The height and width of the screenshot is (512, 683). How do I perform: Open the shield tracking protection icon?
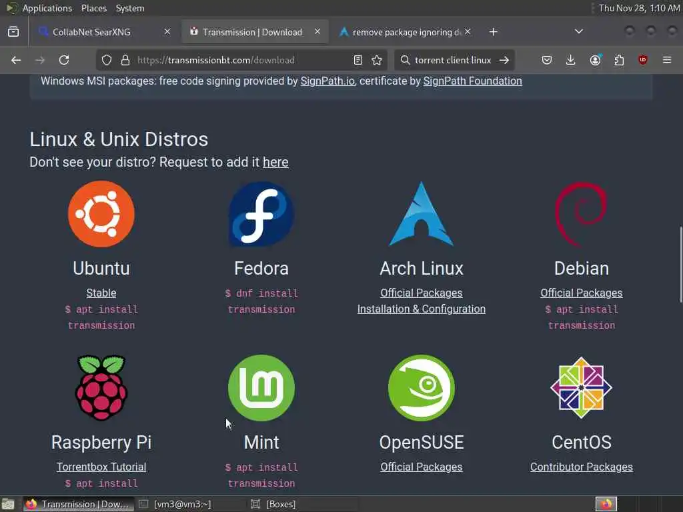[x=107, y=60]
